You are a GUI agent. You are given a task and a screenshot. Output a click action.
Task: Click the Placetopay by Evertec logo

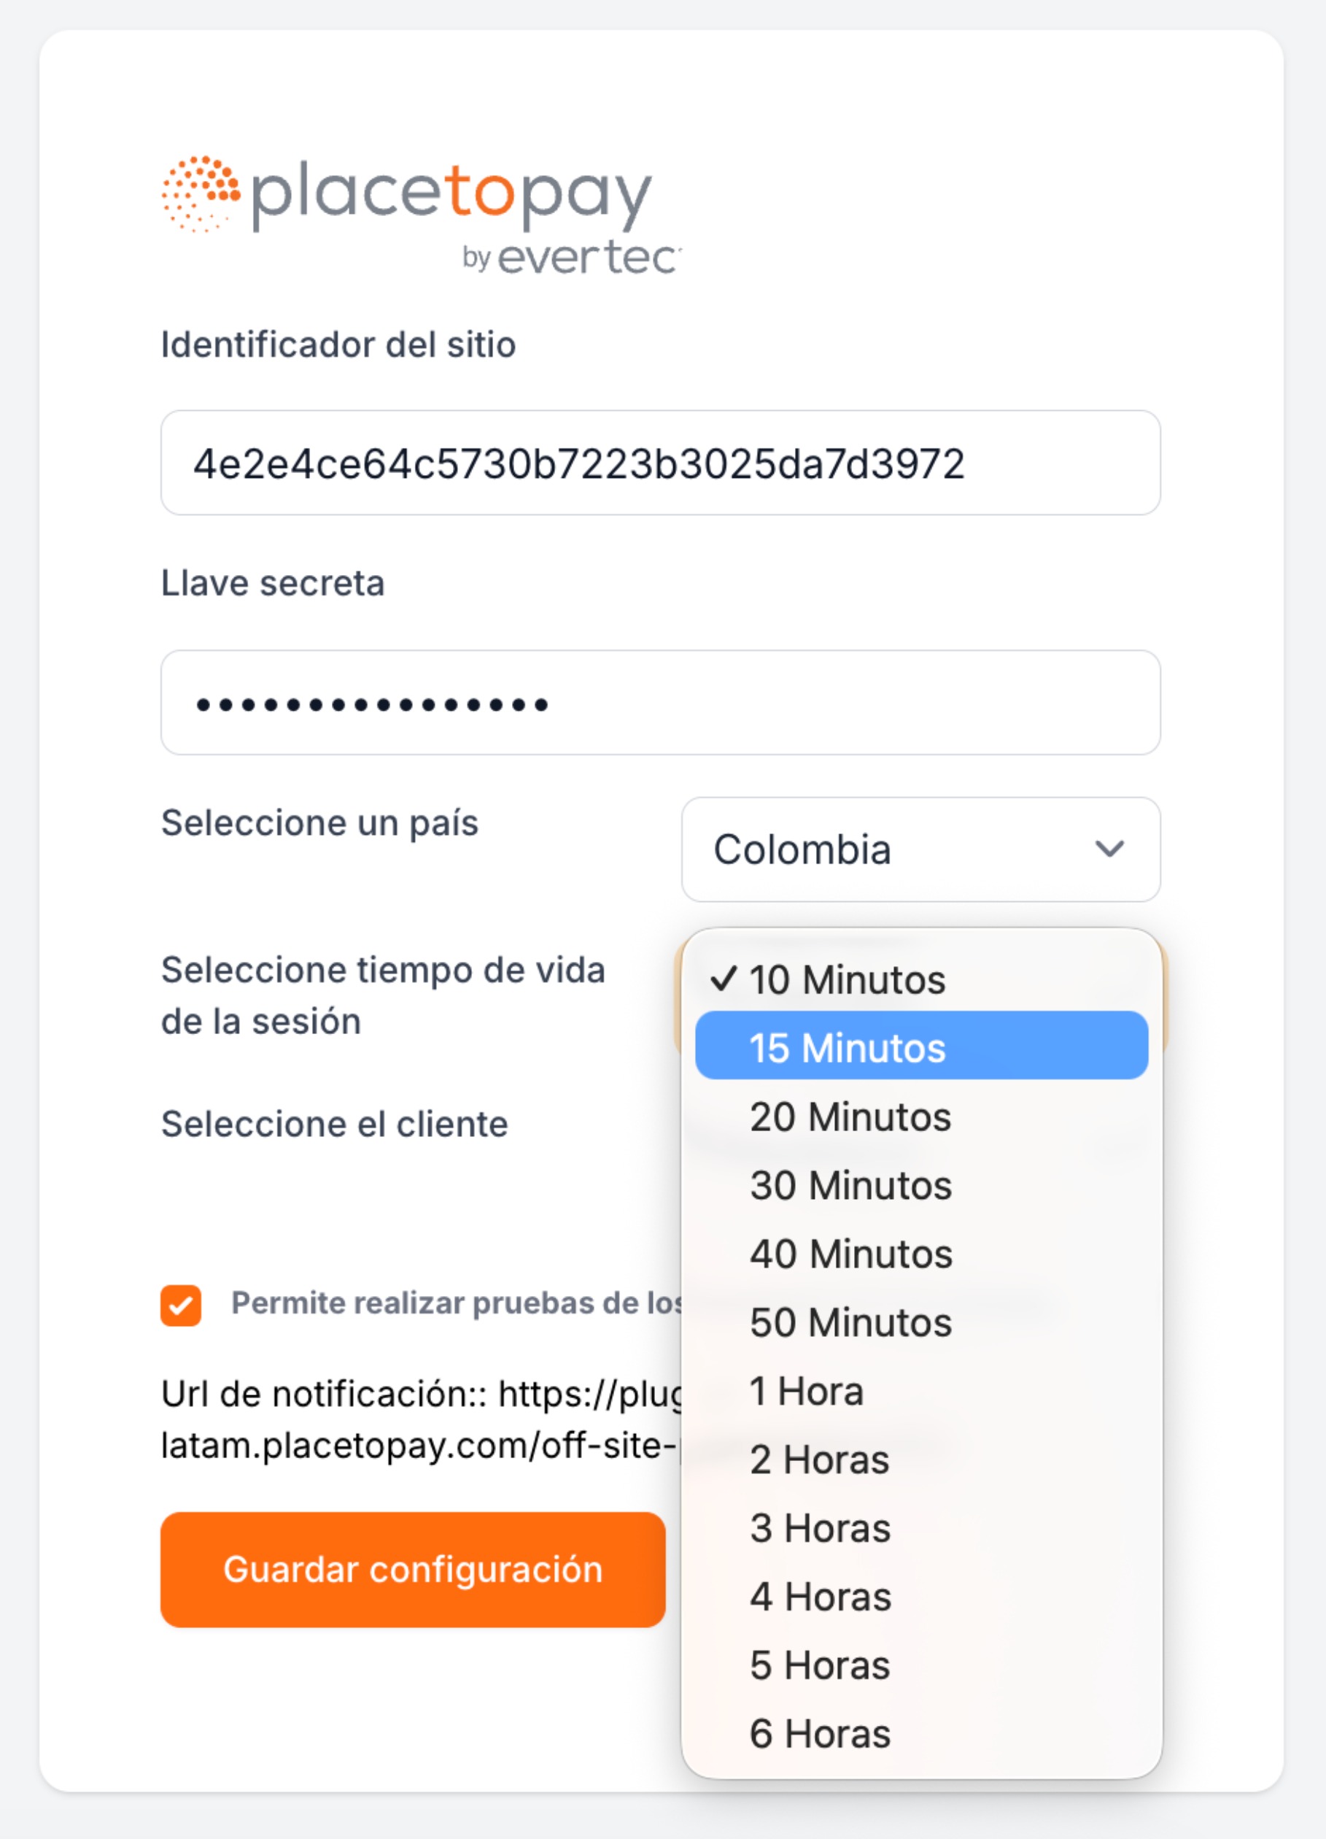[x=422, y=215]
